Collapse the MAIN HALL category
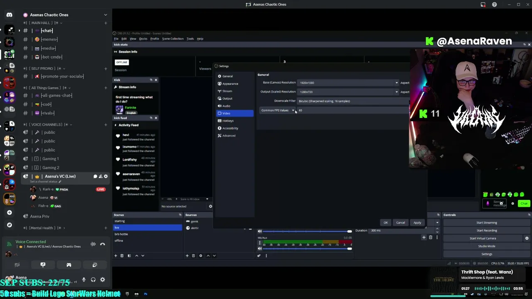The width and height of the screenshot is (532, 299). pyautogui.click(x=42, y=23)
